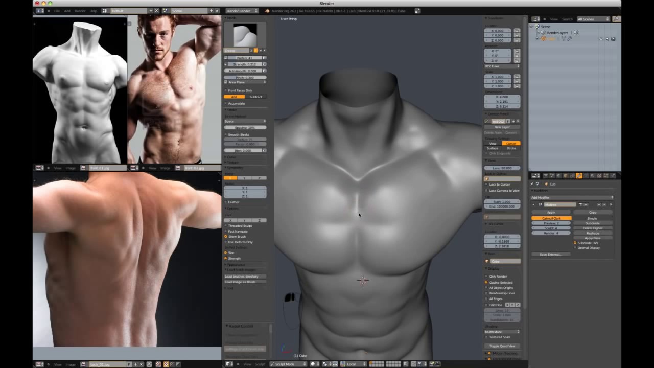Open the outliner View menu
Viewport: 654px width, 368px height.
tap(554, 19)
